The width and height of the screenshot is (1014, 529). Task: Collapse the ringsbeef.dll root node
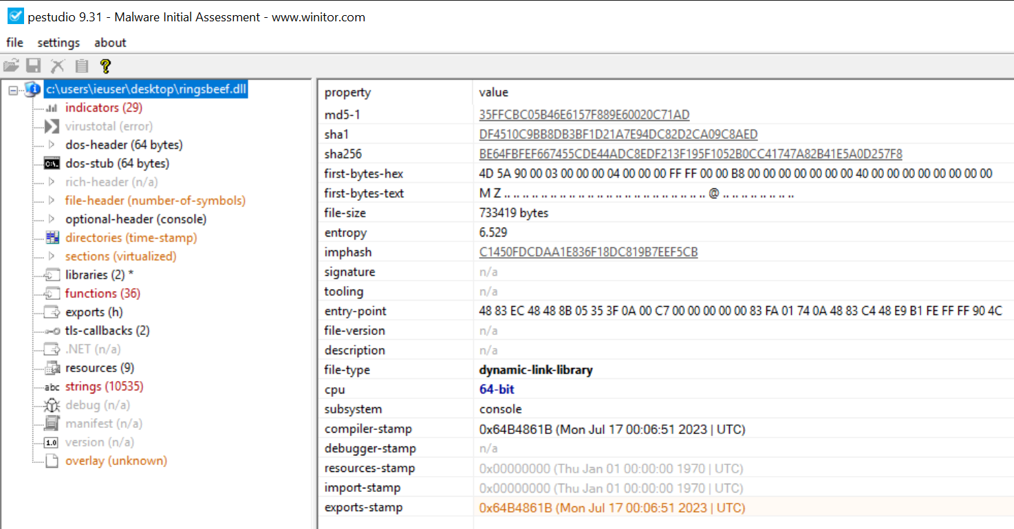click(x=13, y=90)
